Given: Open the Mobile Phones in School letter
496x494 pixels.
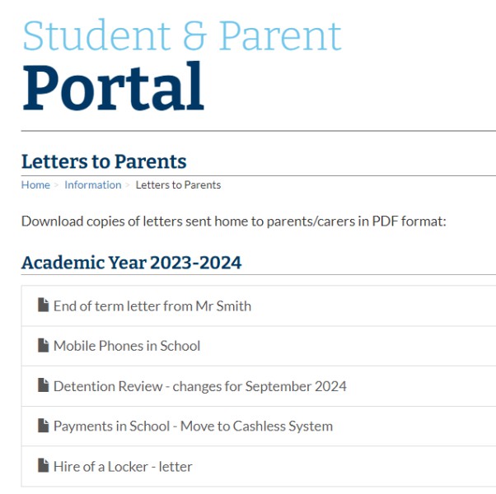Looking at the screenshot, I should pos(127,346).
